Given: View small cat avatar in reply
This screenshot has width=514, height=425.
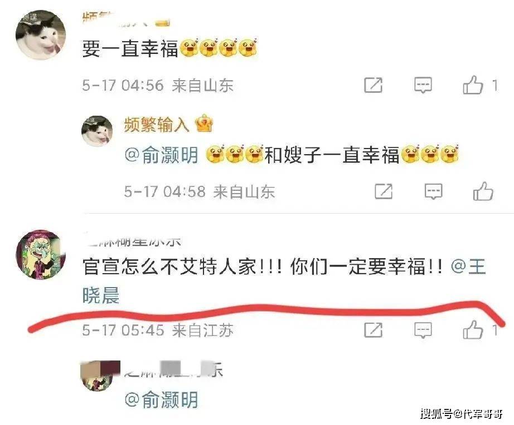Looking at the screenshot, I should tap(97, 131).
